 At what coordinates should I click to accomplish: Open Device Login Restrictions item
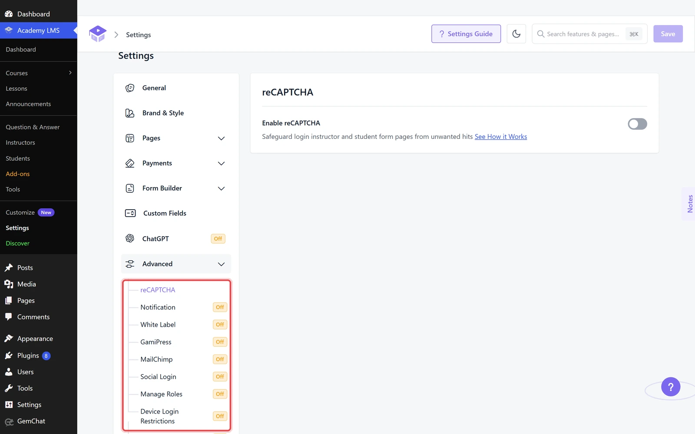point(159,416)
